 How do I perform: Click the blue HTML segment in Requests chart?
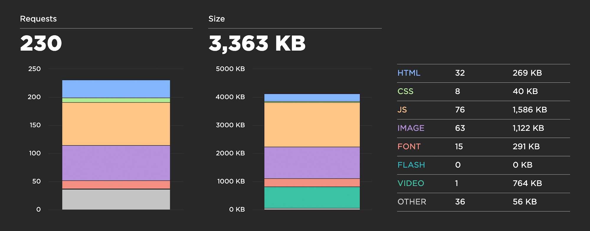(x=116, y=89)
